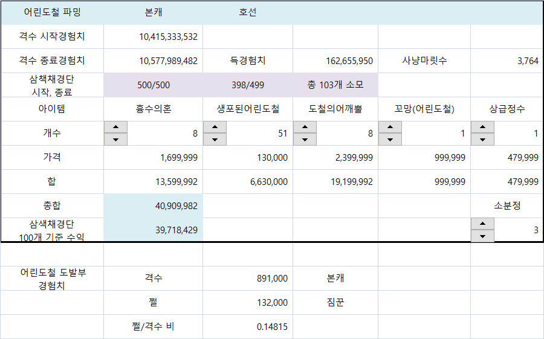Decrement the 상급정수 count spinner

point(482,140)
